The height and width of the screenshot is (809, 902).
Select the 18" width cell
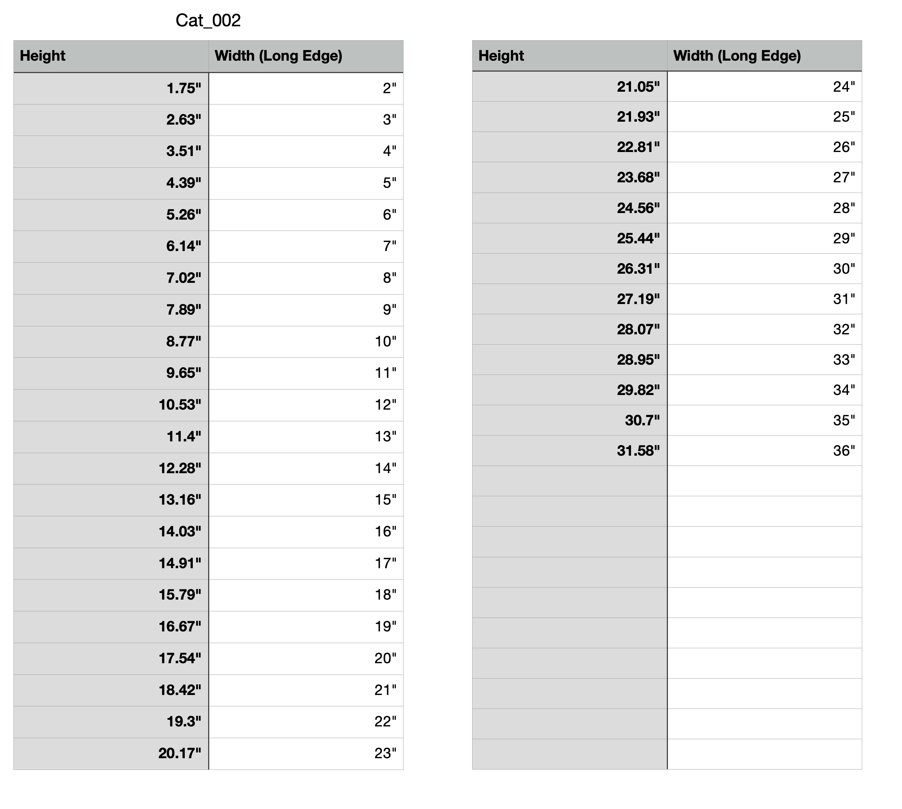306,595
